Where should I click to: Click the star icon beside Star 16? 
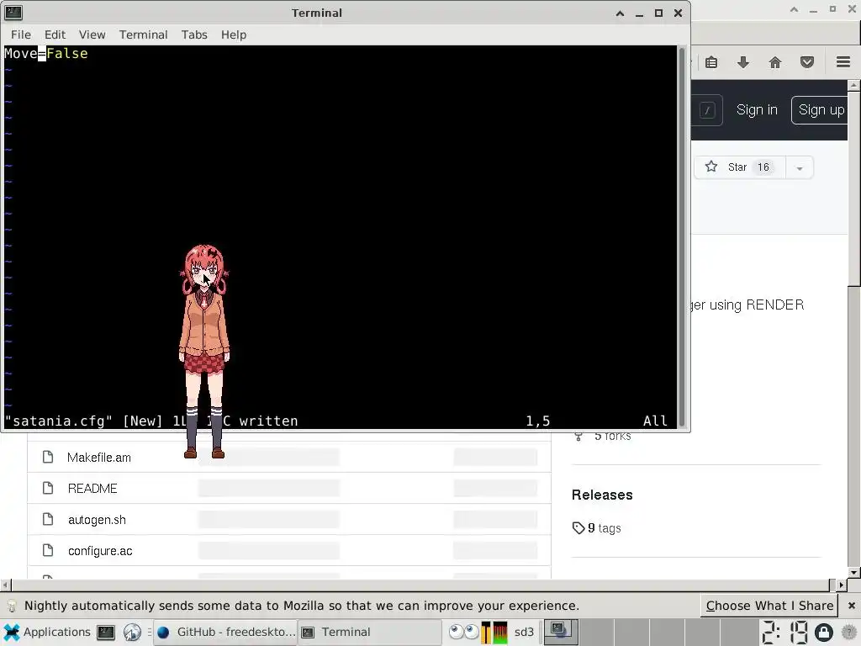[x=711, y=167]
